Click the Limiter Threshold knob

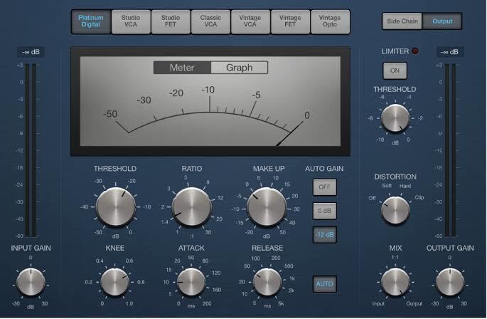coord(395,119)
